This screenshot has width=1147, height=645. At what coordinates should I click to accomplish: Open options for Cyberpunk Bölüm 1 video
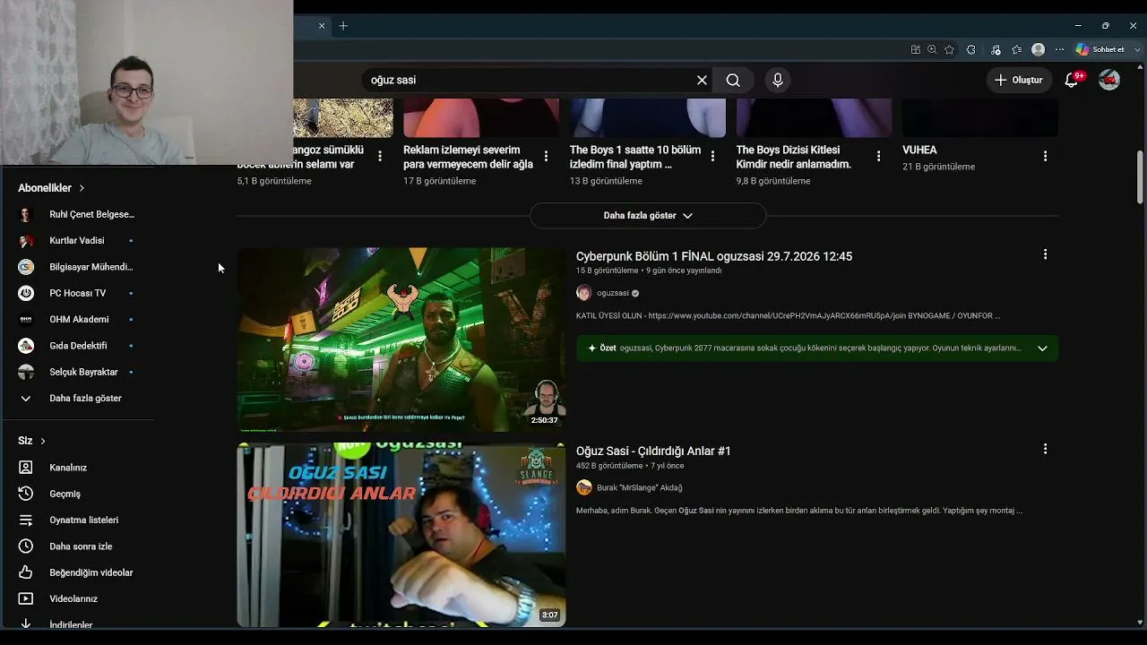(1045, 255)
